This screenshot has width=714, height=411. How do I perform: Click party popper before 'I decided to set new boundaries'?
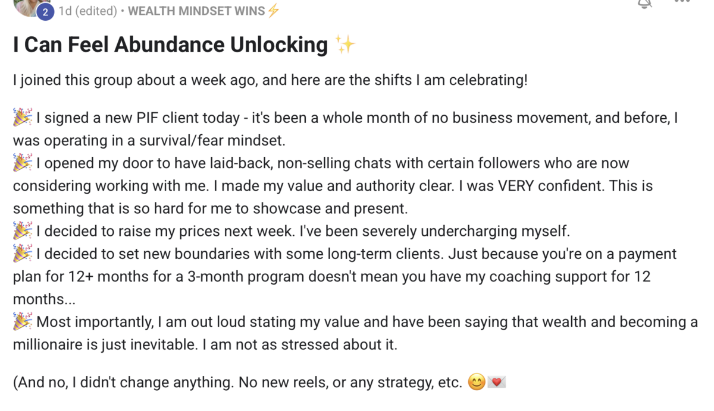(x=23, y=254)
